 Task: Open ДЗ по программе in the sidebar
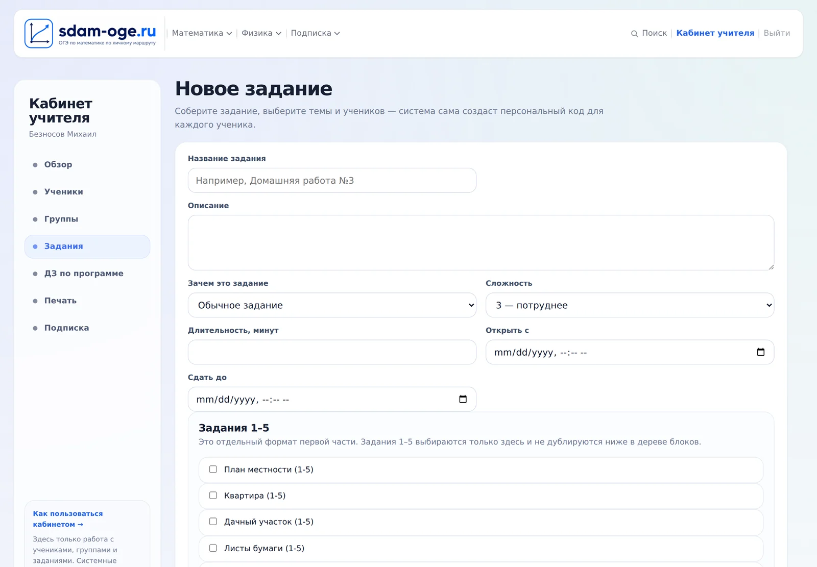(87, 274)
